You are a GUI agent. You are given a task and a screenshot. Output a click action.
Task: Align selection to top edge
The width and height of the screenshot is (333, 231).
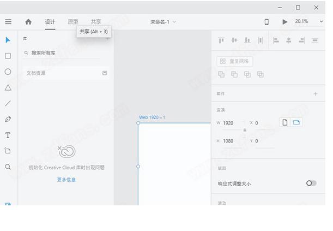tap(221, 40)
